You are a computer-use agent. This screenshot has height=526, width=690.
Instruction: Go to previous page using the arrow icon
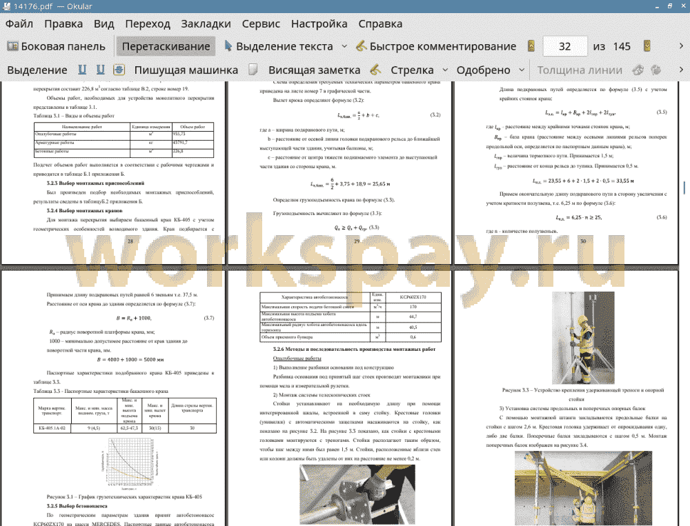click(531, 46)
